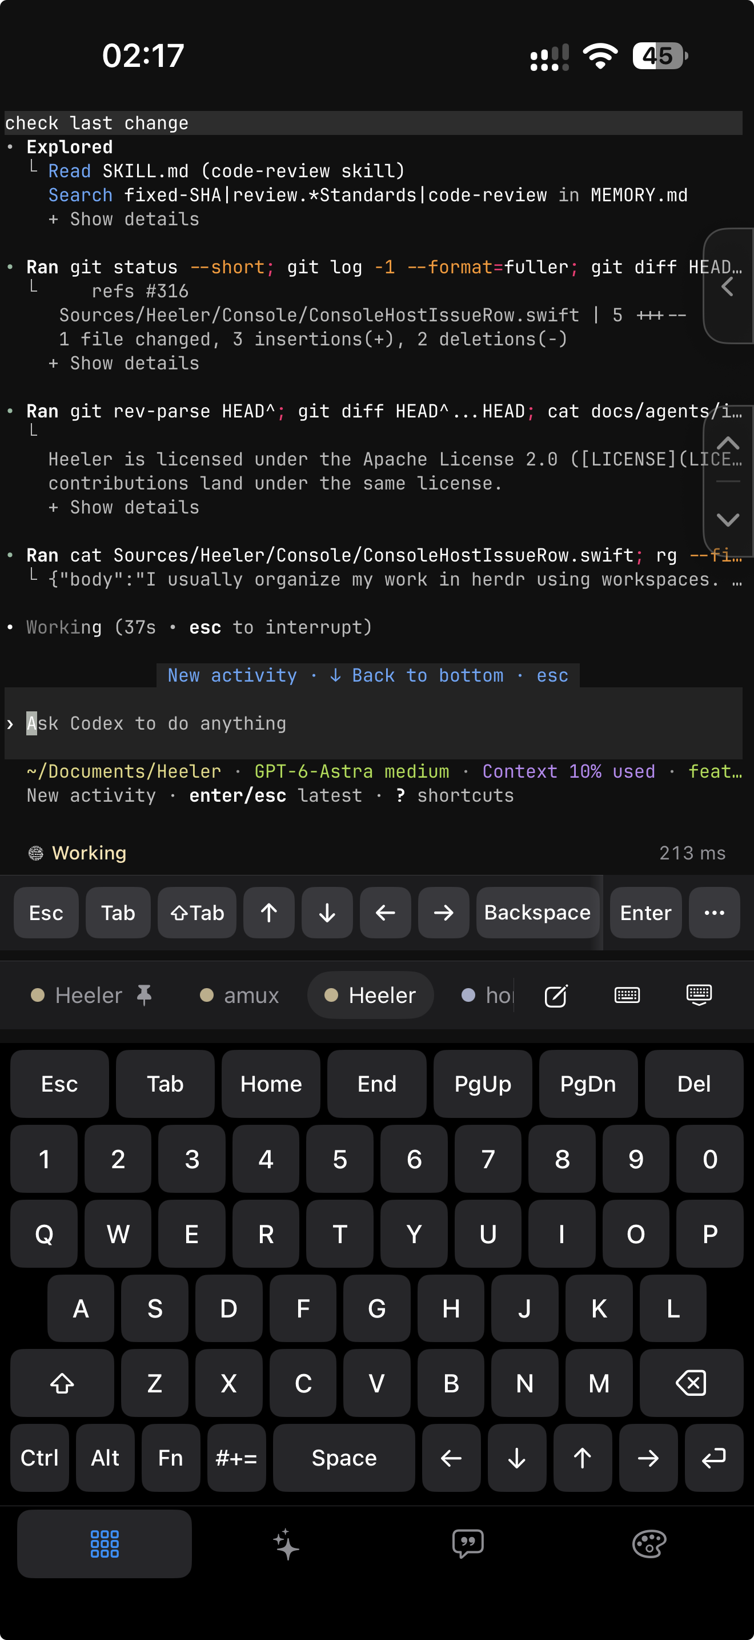This screenshot has width=754, height=1640.
Task: Tap the Shift+Tab shortcut button
Action: point(197,912)
